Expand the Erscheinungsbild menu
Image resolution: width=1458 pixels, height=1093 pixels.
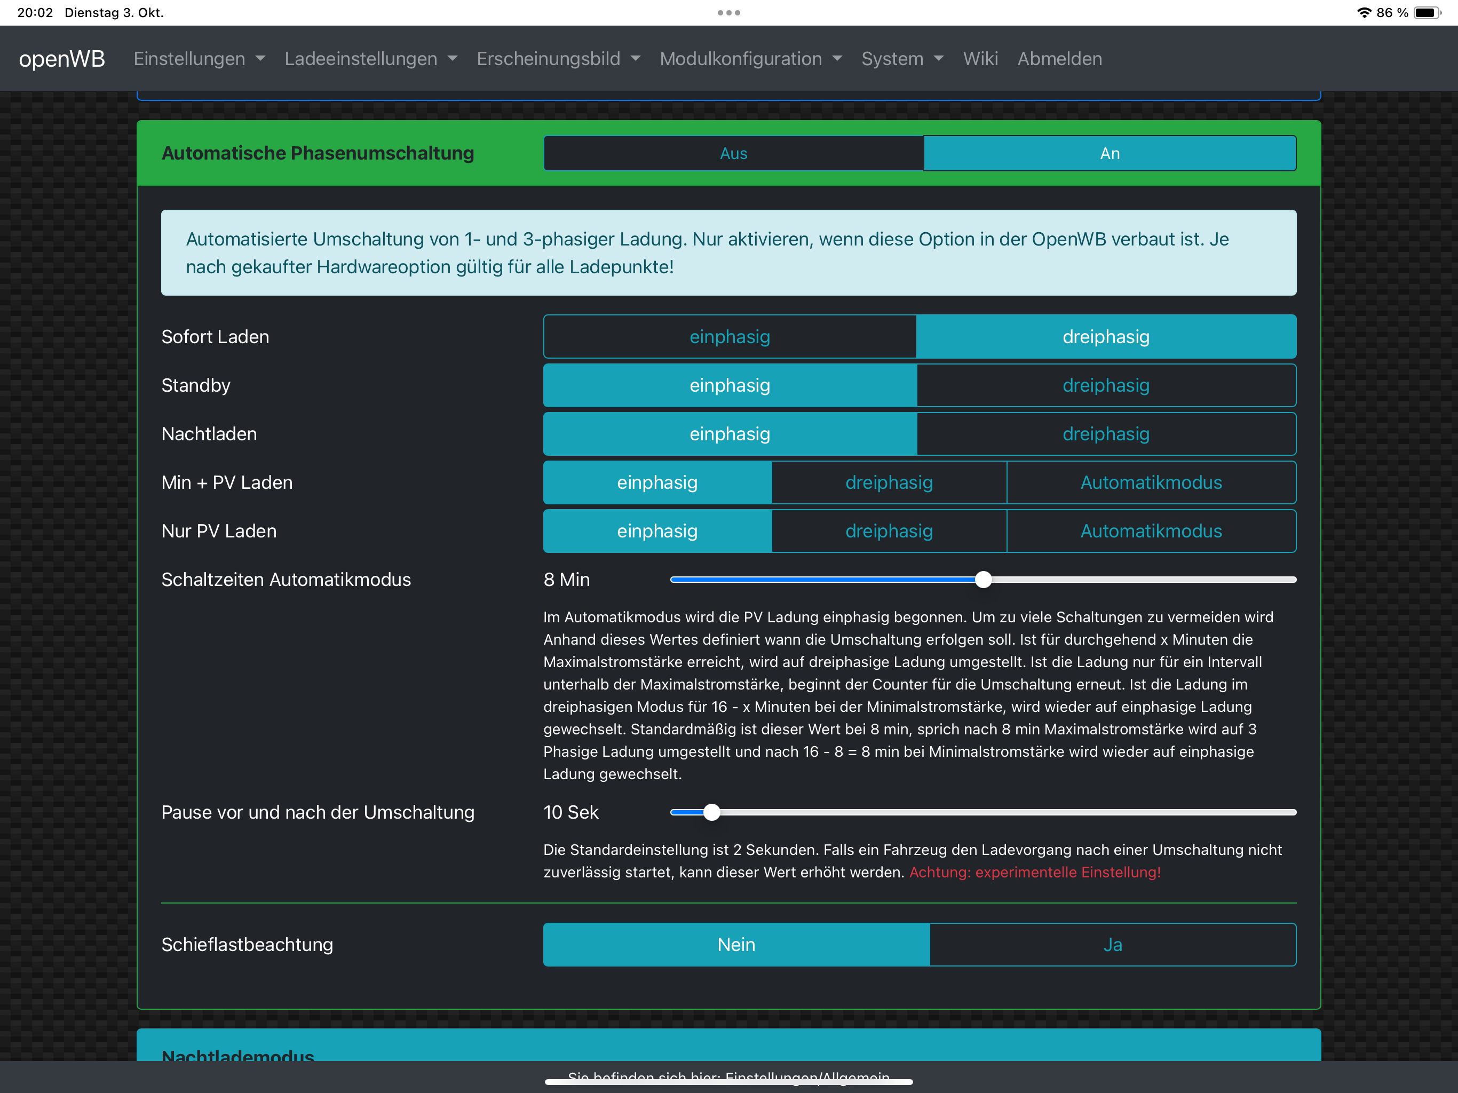[558, 59]
